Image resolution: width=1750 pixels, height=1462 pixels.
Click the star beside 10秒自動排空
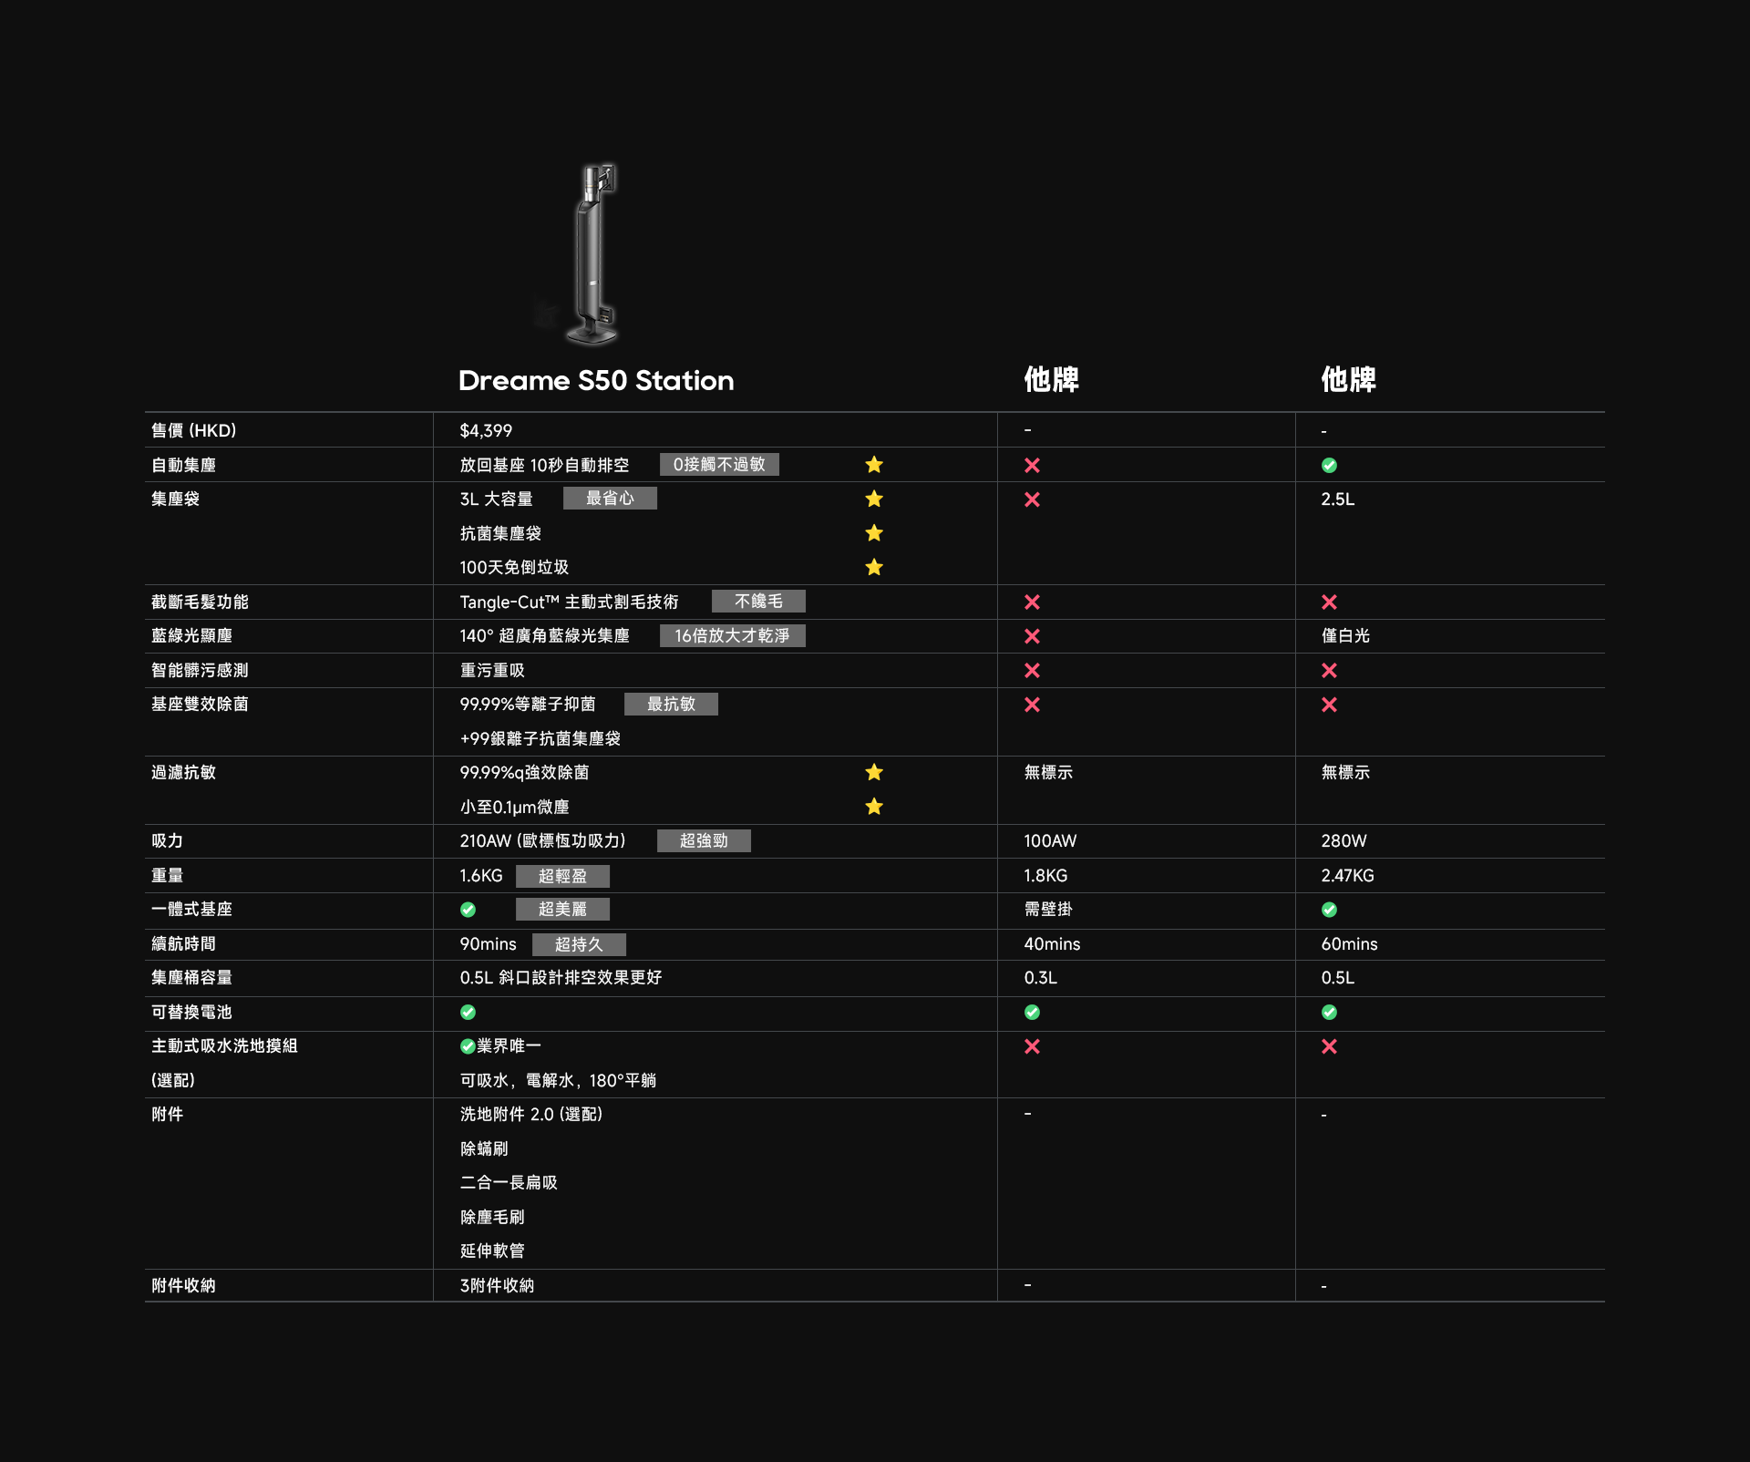tap(874, 465)
